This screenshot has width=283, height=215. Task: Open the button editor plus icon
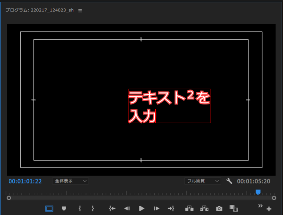click(x=269, y=209)
